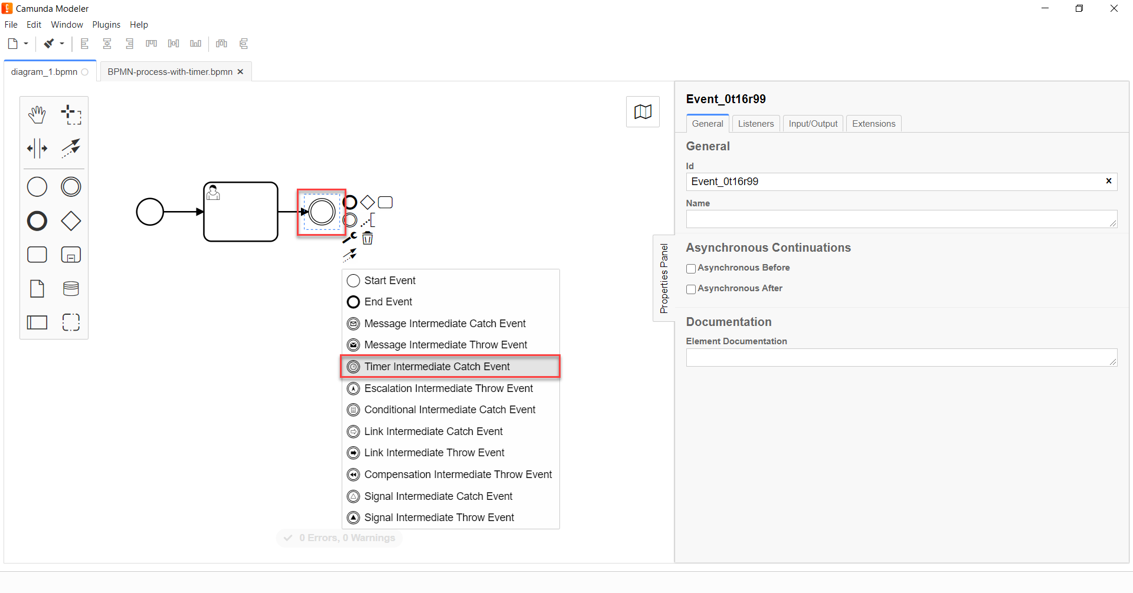Choose Start Event from popup
The image size is (1133, 593).
pyautogui.click(x=451, y=281)
